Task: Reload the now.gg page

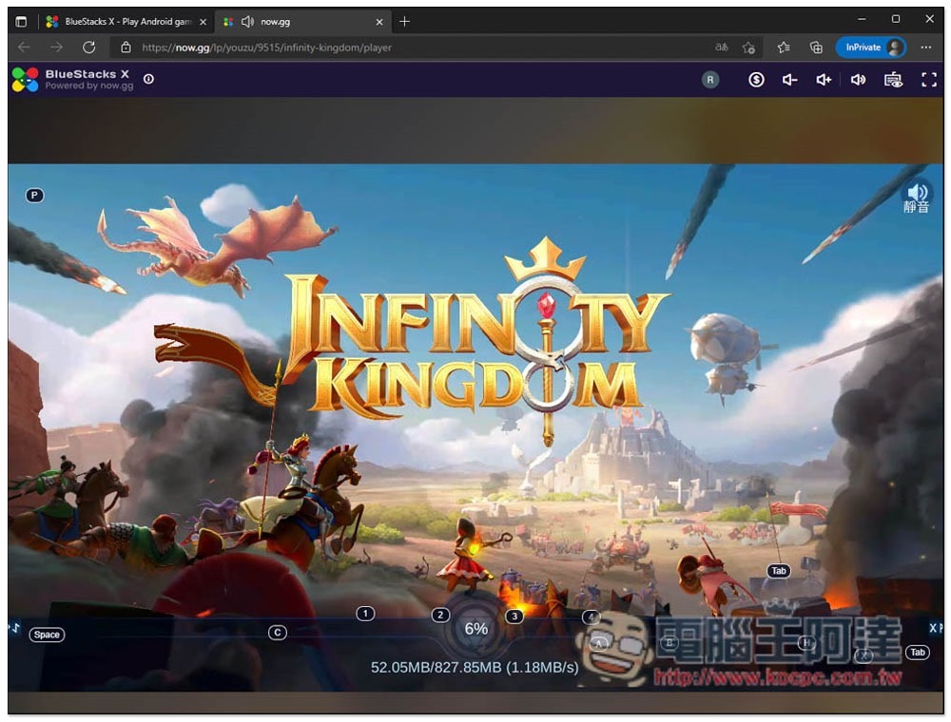Action: pyautogui.click(x=89, y=47)
